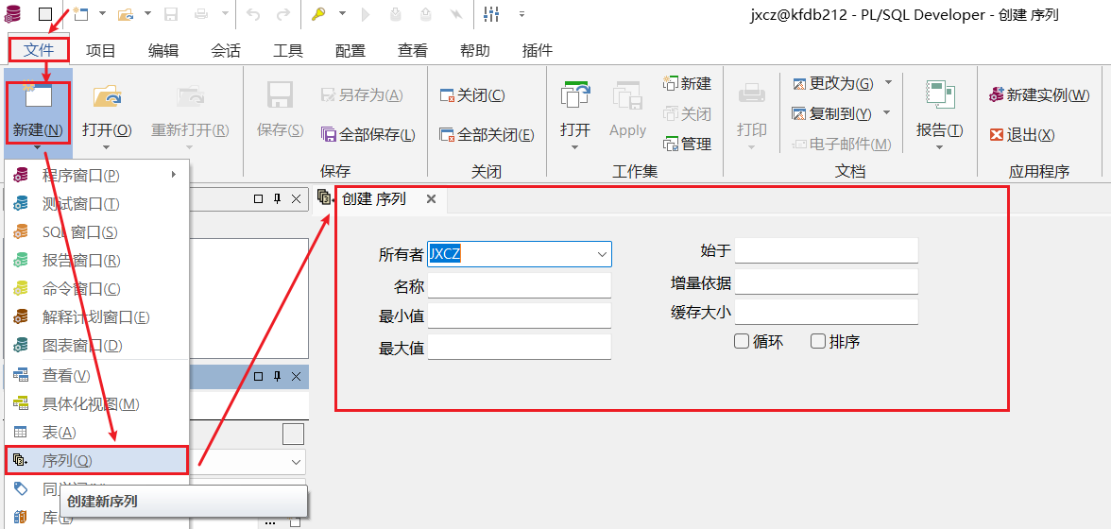Enable the 循环 checkbox
Viewport: 1111px width, 529px height.
742,341
